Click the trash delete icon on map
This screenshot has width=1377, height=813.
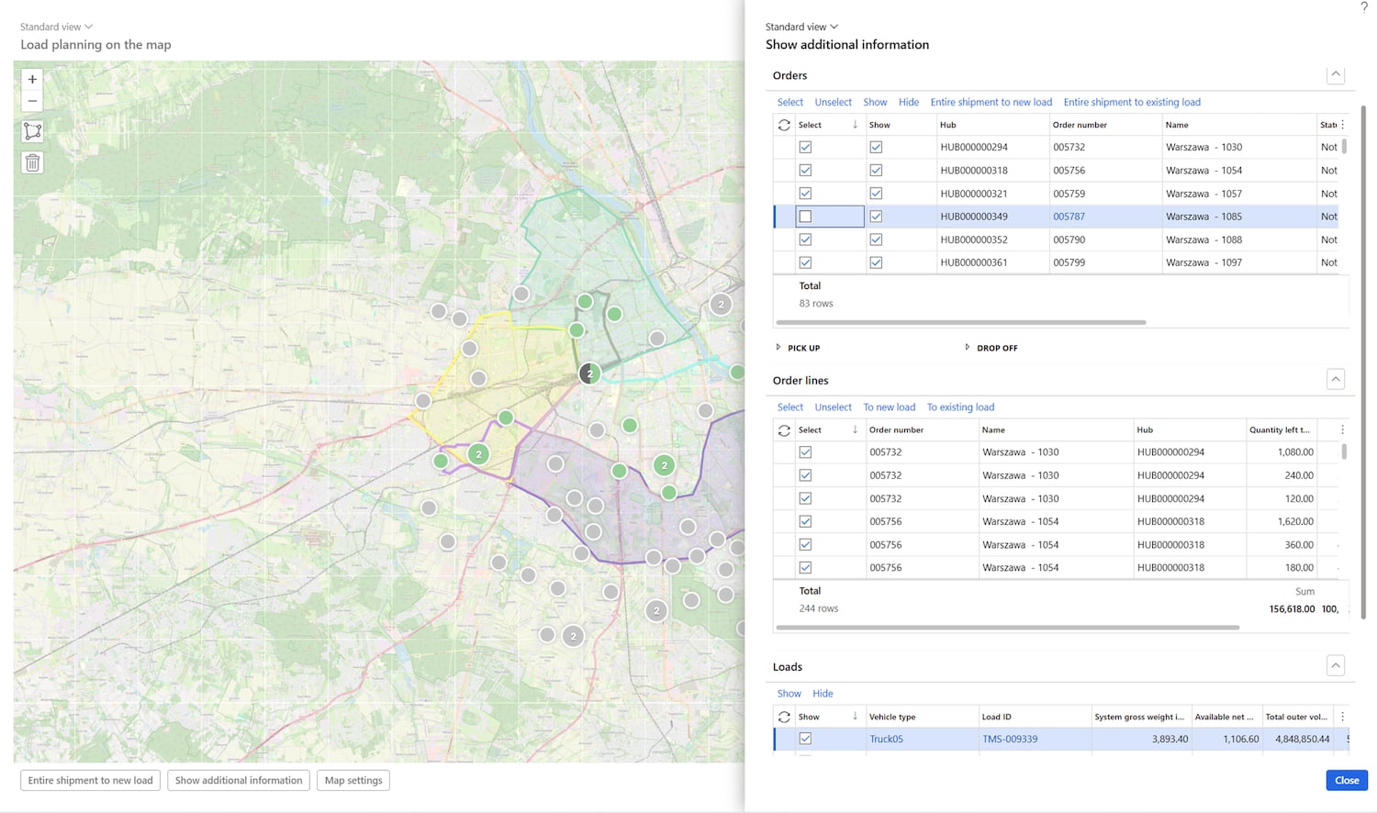(x=32, y=163)
